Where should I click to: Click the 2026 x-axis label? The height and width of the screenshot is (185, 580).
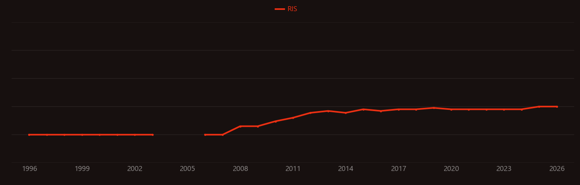pos(557,169)
